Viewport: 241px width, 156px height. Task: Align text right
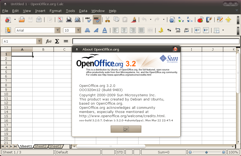[133, 30]
